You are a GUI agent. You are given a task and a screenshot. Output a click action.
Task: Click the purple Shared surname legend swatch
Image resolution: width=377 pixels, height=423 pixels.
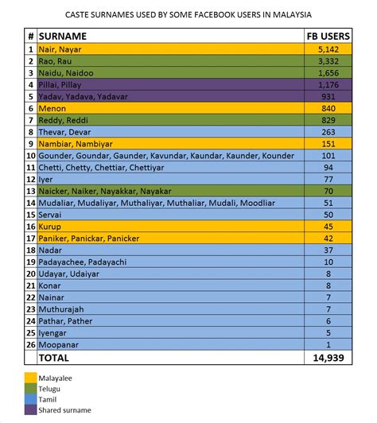tap(30, 409)
